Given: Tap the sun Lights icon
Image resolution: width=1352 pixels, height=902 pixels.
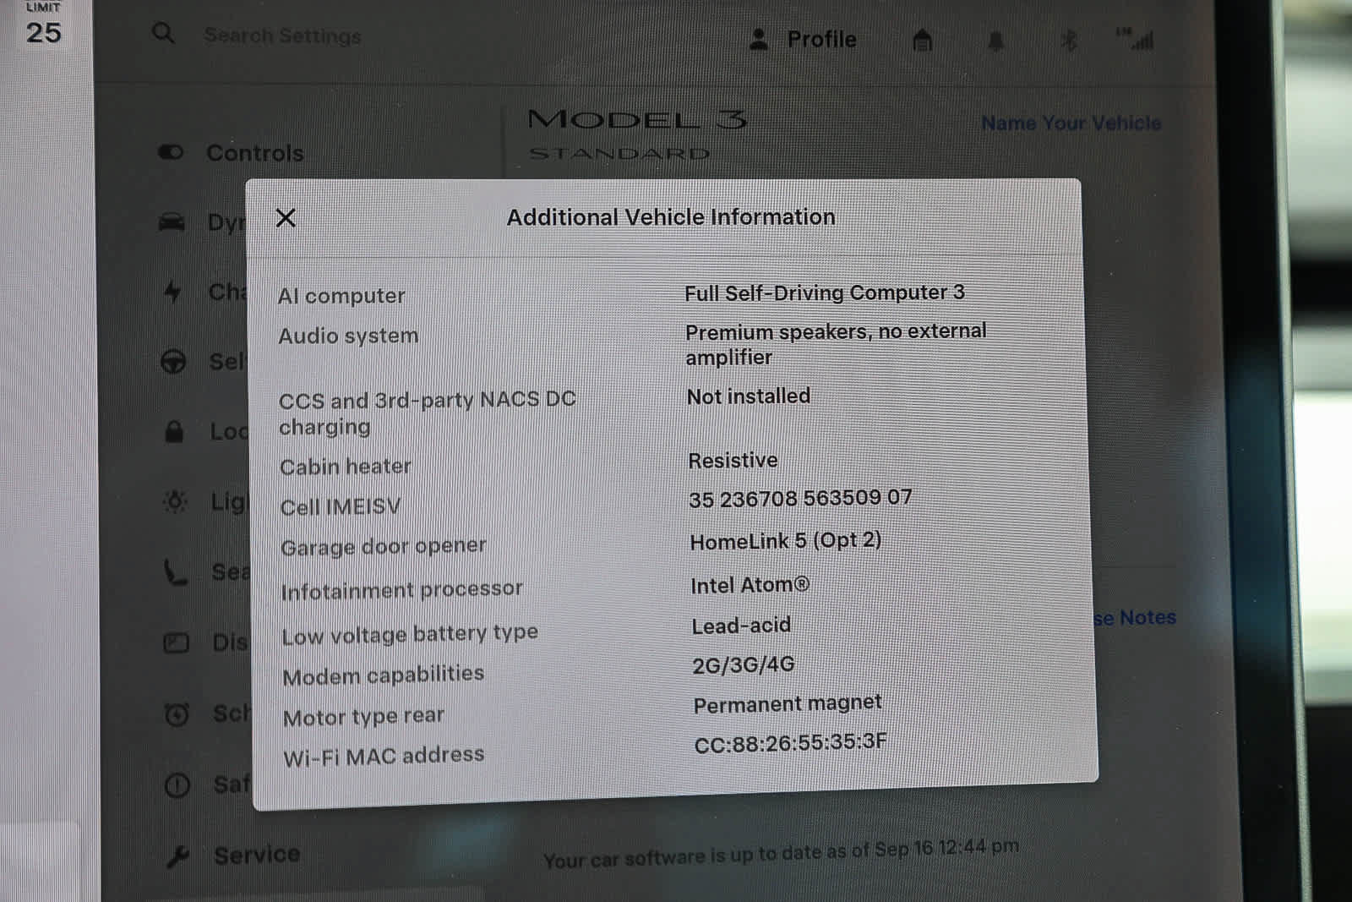Looking at the screenshot, I should [x=175, y=501].
